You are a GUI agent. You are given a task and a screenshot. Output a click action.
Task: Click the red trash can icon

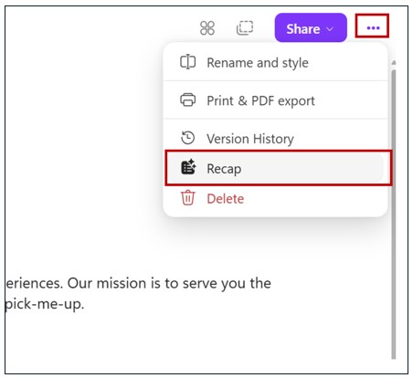click(188, 198)
